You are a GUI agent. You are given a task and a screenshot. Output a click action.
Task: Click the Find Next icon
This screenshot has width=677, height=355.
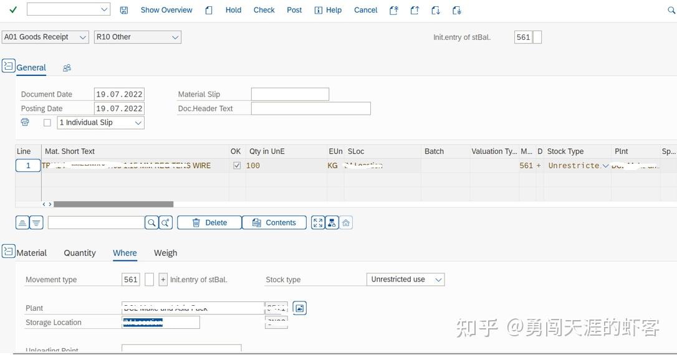click(166, 222)
